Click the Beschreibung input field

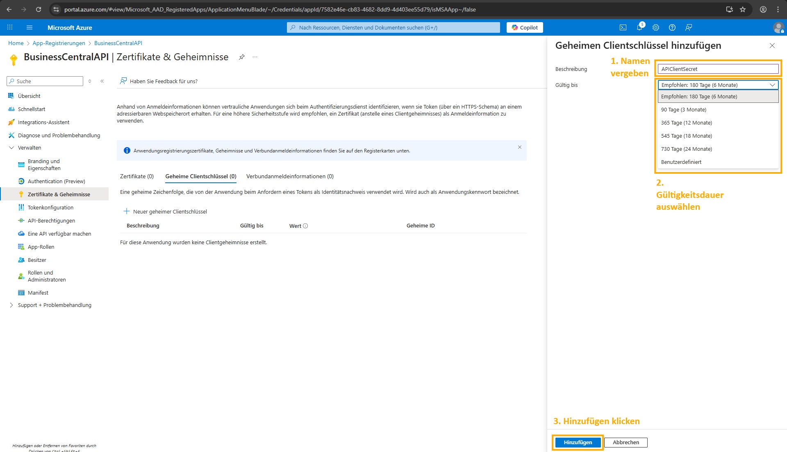(718, 69)
